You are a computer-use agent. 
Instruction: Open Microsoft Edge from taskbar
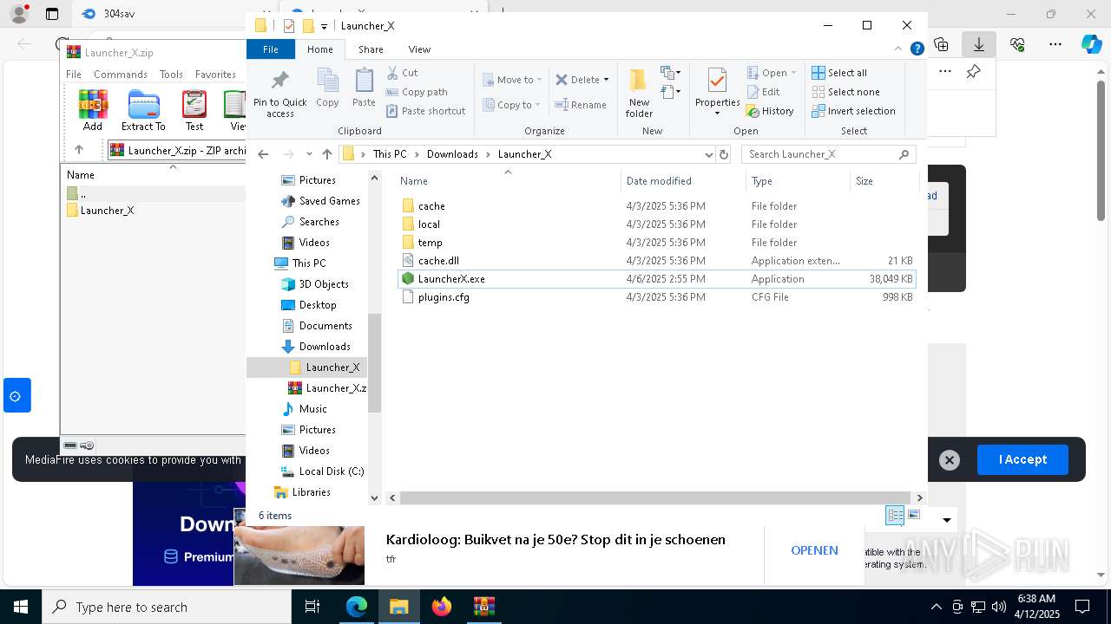(x=357, y=607)
